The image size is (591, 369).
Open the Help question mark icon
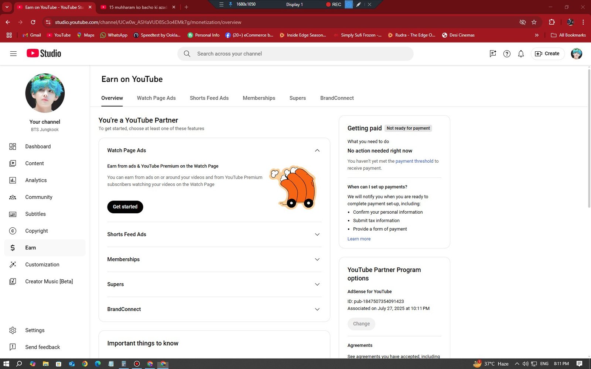pos(507,54)
